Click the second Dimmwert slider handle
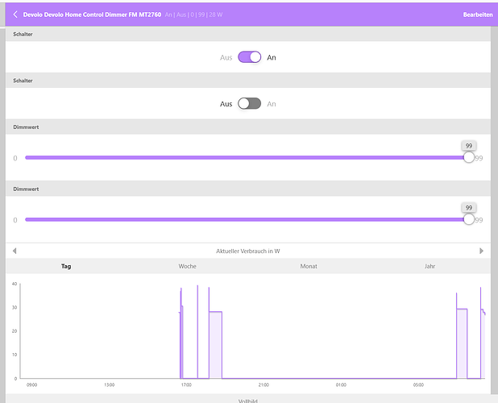 coord(469,219)
